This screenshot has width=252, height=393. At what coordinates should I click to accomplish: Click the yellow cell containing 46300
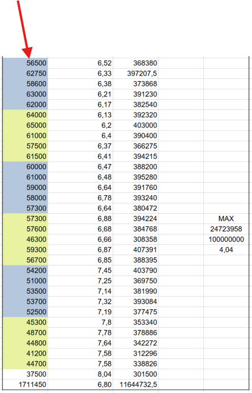[x=25, y=239]
